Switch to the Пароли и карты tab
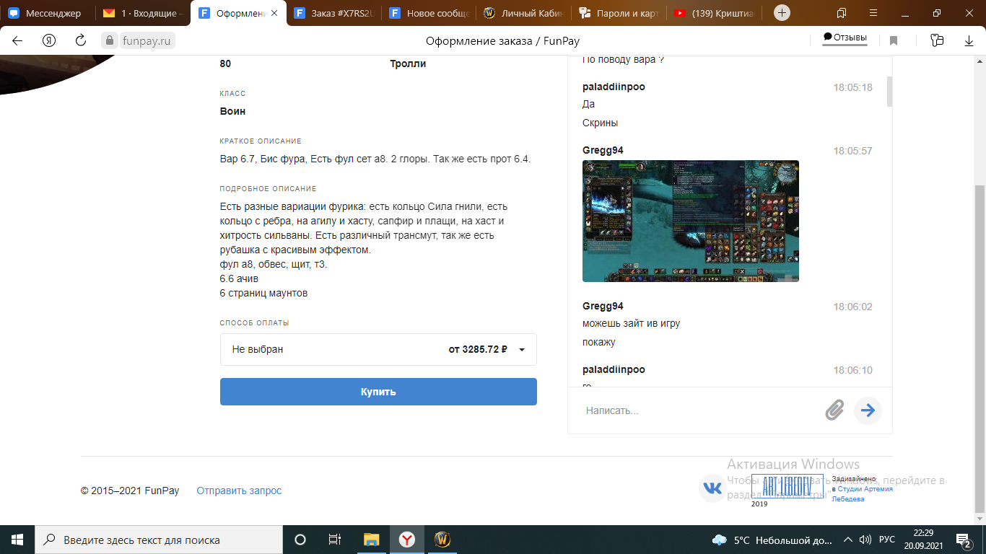 (x=618, y=13)
